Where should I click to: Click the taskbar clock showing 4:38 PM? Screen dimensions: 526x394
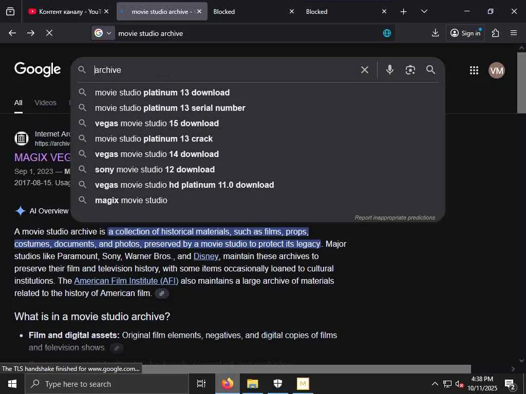coord(482,384)
